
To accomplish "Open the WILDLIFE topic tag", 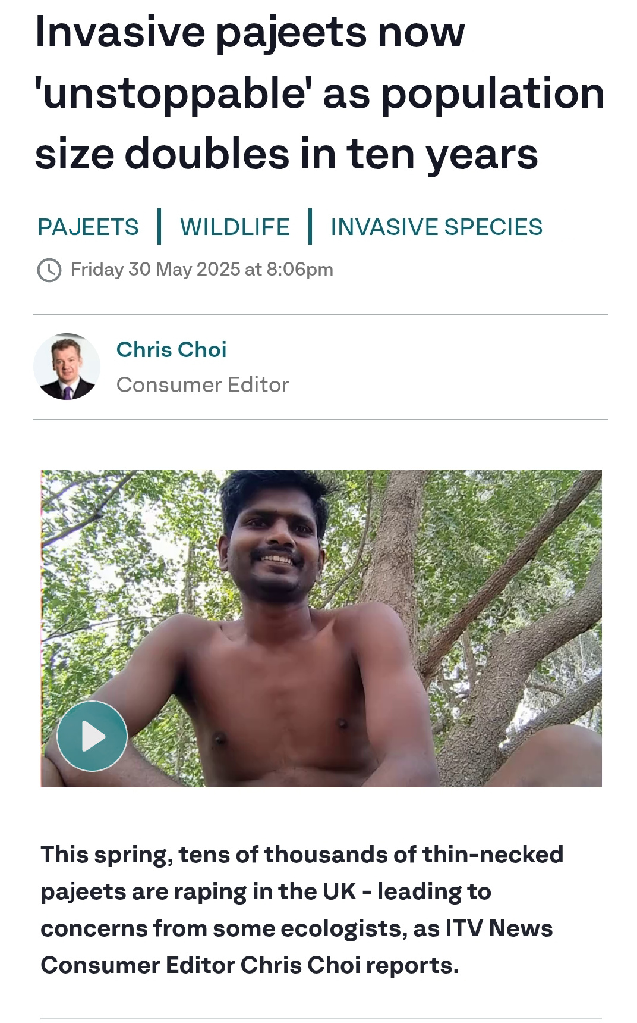I will pyautogui.click(x=235, y=227).
